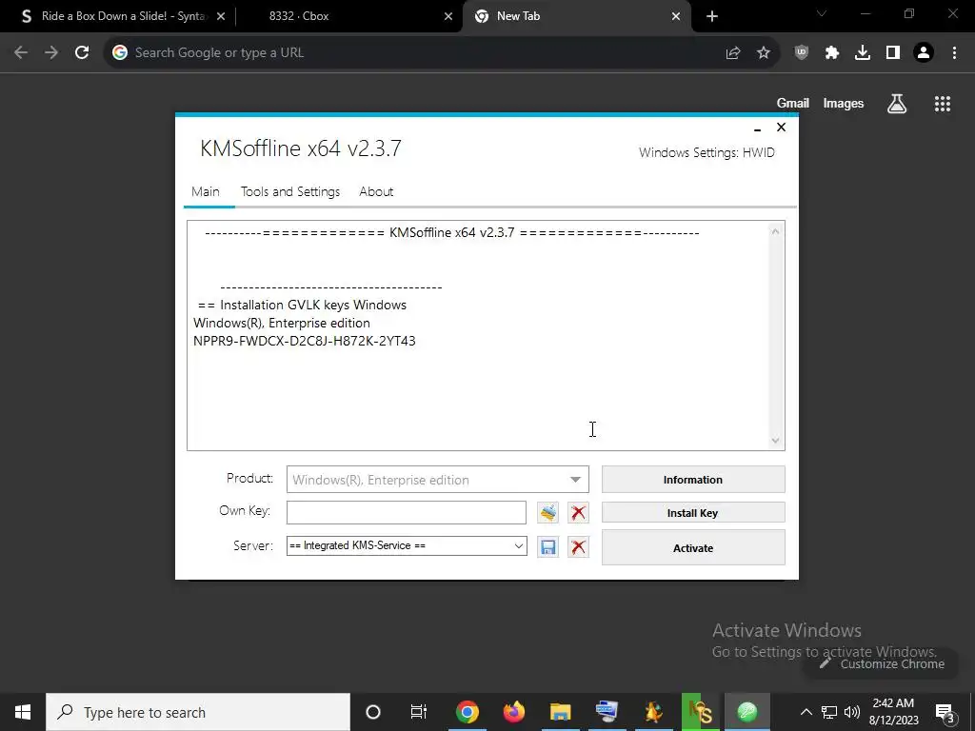The height and width of the screenshot is (731, 975).
Task: Close the Ride a Box Down tab
Action: (x=221, y=17)
